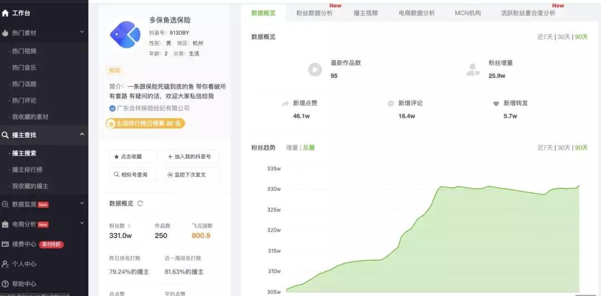Image resolution: width=601 pixels, height=296 pixels.
Task: Click the comment bubble icon beside 新增评论
Action: [391, 104]
